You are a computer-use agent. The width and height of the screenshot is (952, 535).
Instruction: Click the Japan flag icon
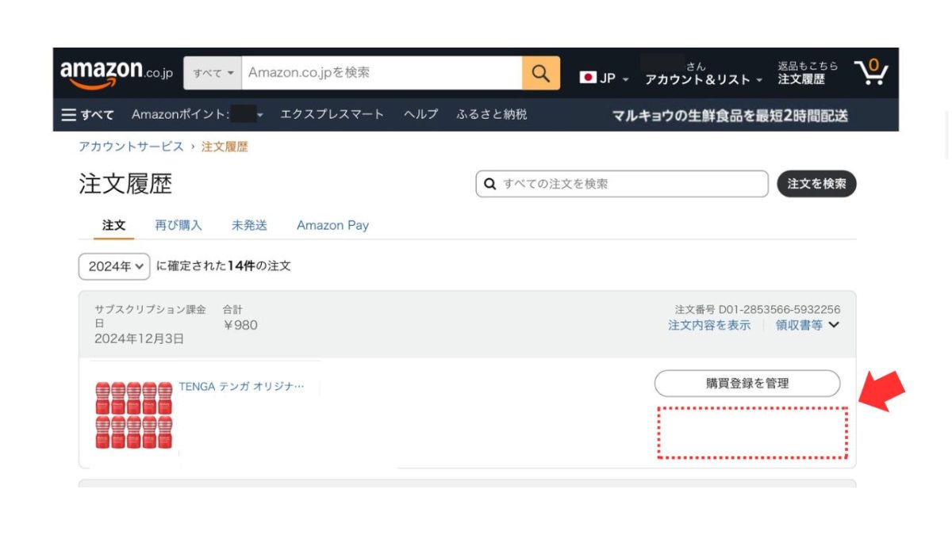pos(589,78)
